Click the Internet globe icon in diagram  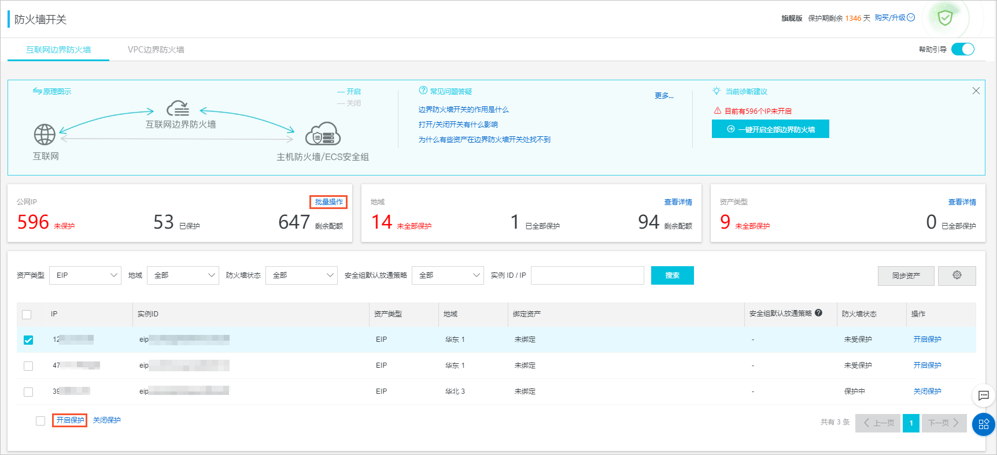point(45,135)
